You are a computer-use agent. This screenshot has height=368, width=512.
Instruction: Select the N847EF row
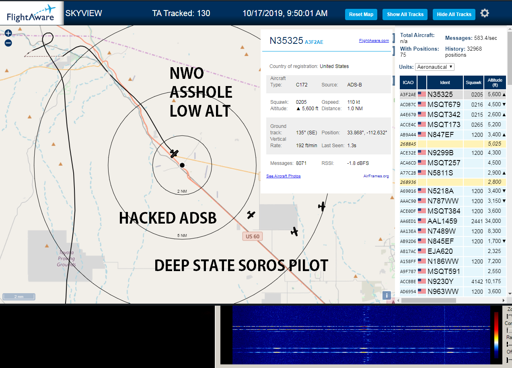coord(453,135)
